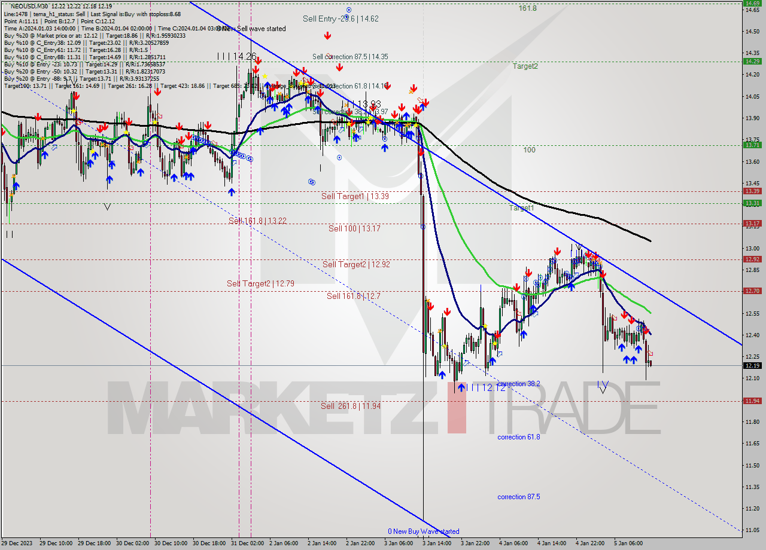Select the '| | | 12.12' wave label
Screen dimensions: 766x550
[x=485, y=387]
